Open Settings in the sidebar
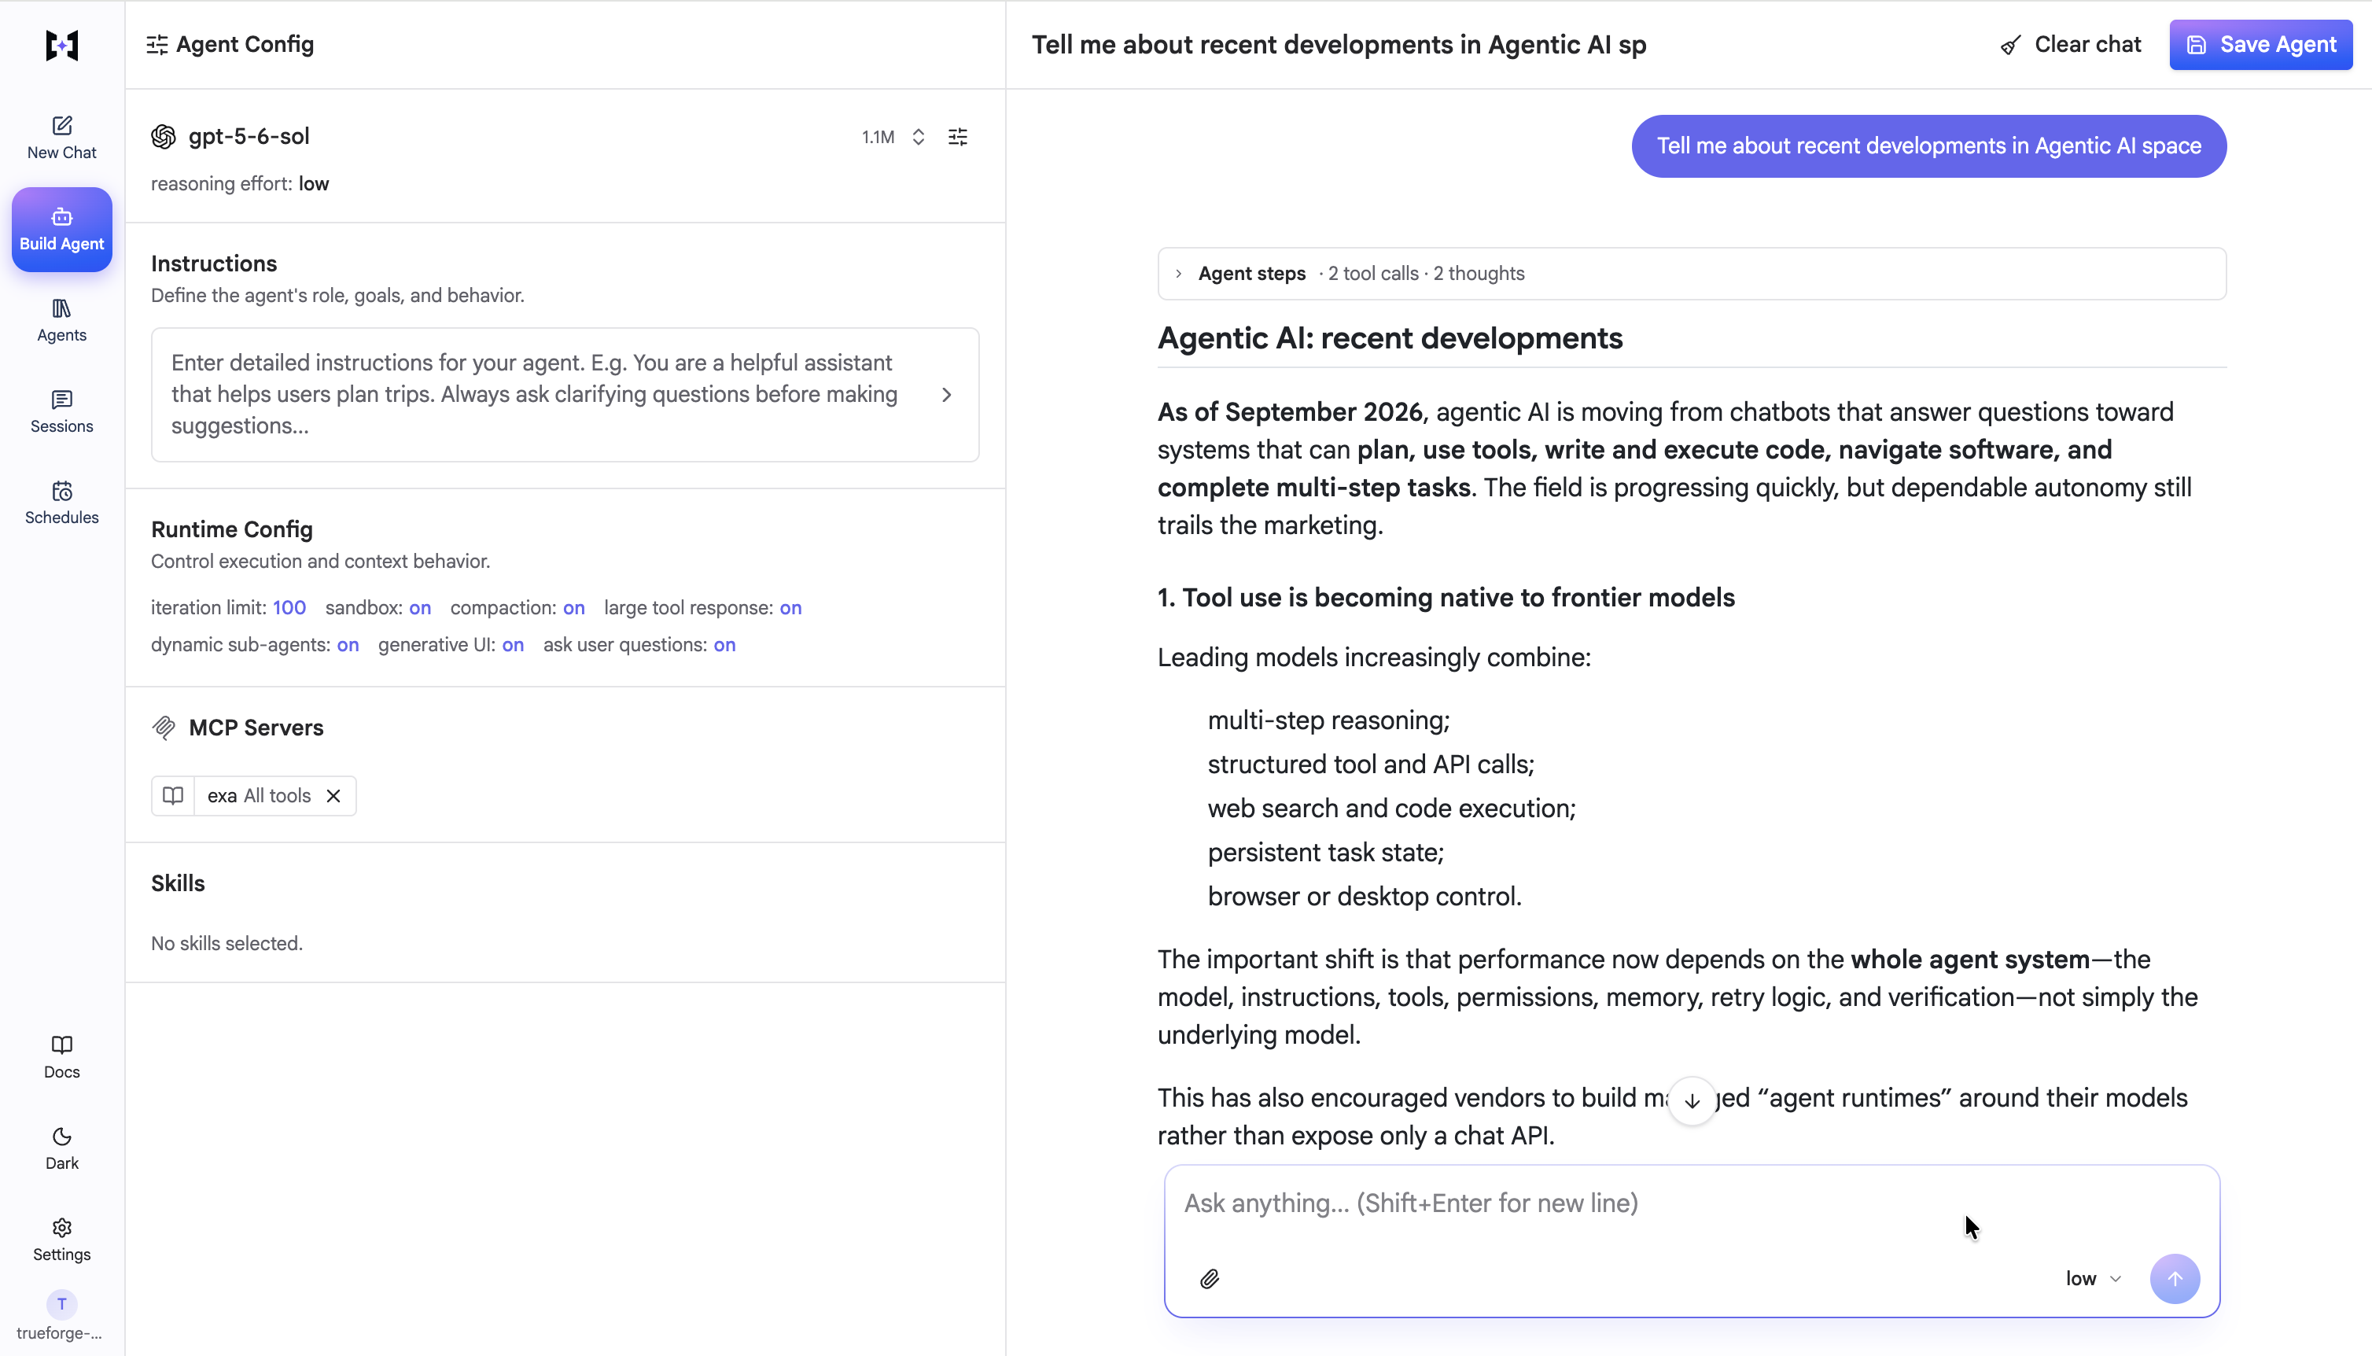2372x1356 pixels. 61,1240
